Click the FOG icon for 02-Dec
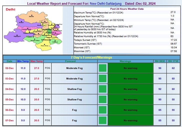The image size is (182, 127). click(47, 68)
